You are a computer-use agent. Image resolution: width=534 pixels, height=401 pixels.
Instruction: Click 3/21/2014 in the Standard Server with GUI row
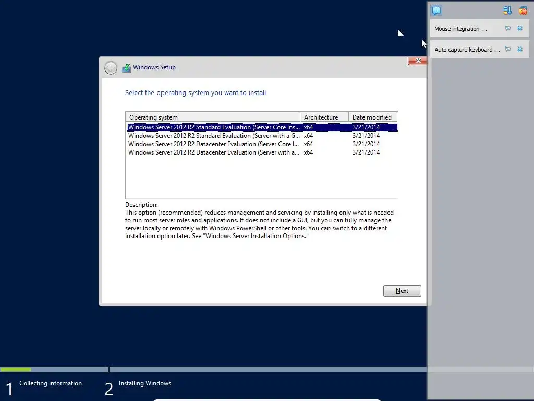coord(366,136)
